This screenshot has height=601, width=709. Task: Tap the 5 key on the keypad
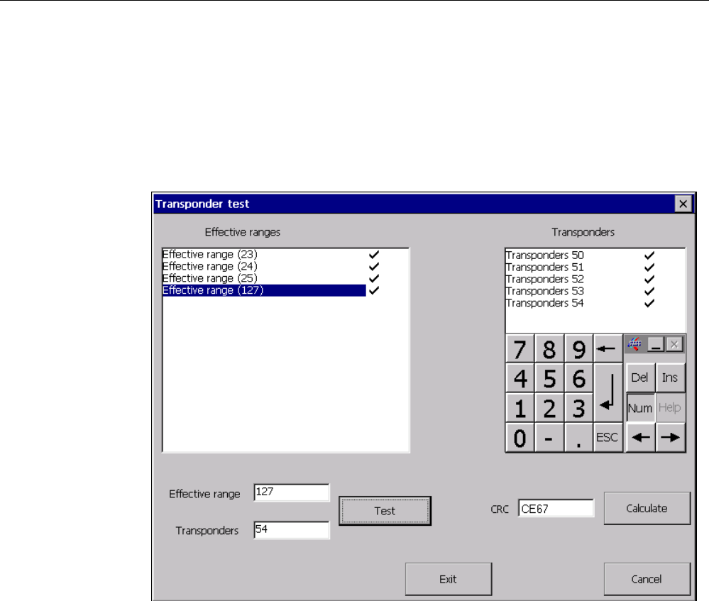click(x=549, y=378)
